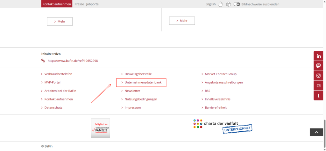The height and width of the screenshot is (151, 326).
Task: Go to Jobportal in top bar
Action: coord(93,4)
